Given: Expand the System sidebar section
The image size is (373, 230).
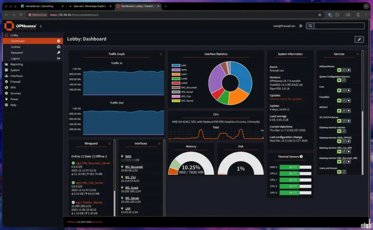Looking at the screenshot, I should tap(15, 70).
